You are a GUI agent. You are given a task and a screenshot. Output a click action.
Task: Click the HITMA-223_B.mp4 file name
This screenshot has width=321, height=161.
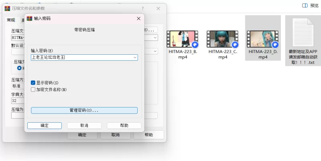click(183, 54)
